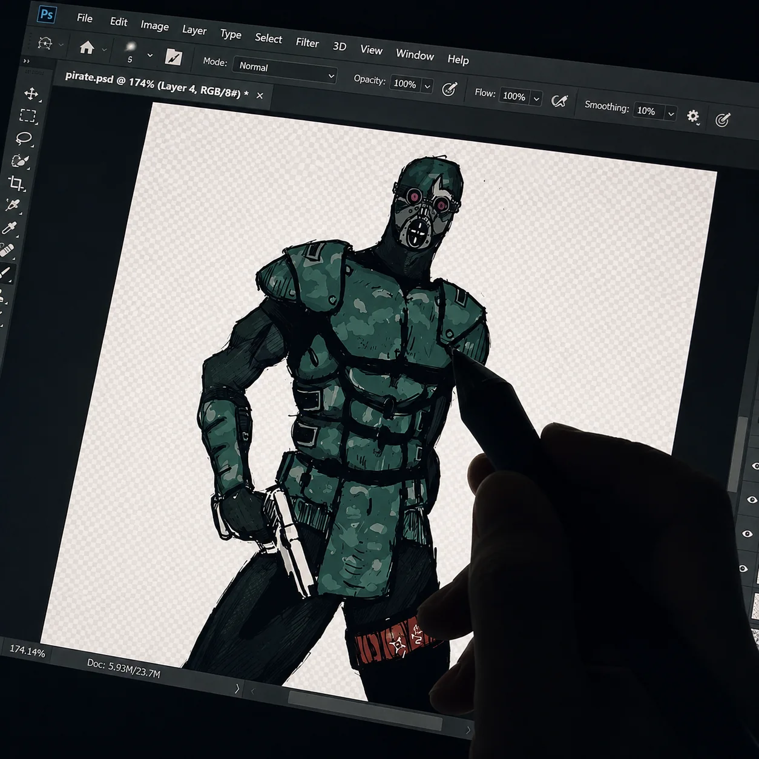
Task: Select the Crop tool
Action: [x=16, y=183]
